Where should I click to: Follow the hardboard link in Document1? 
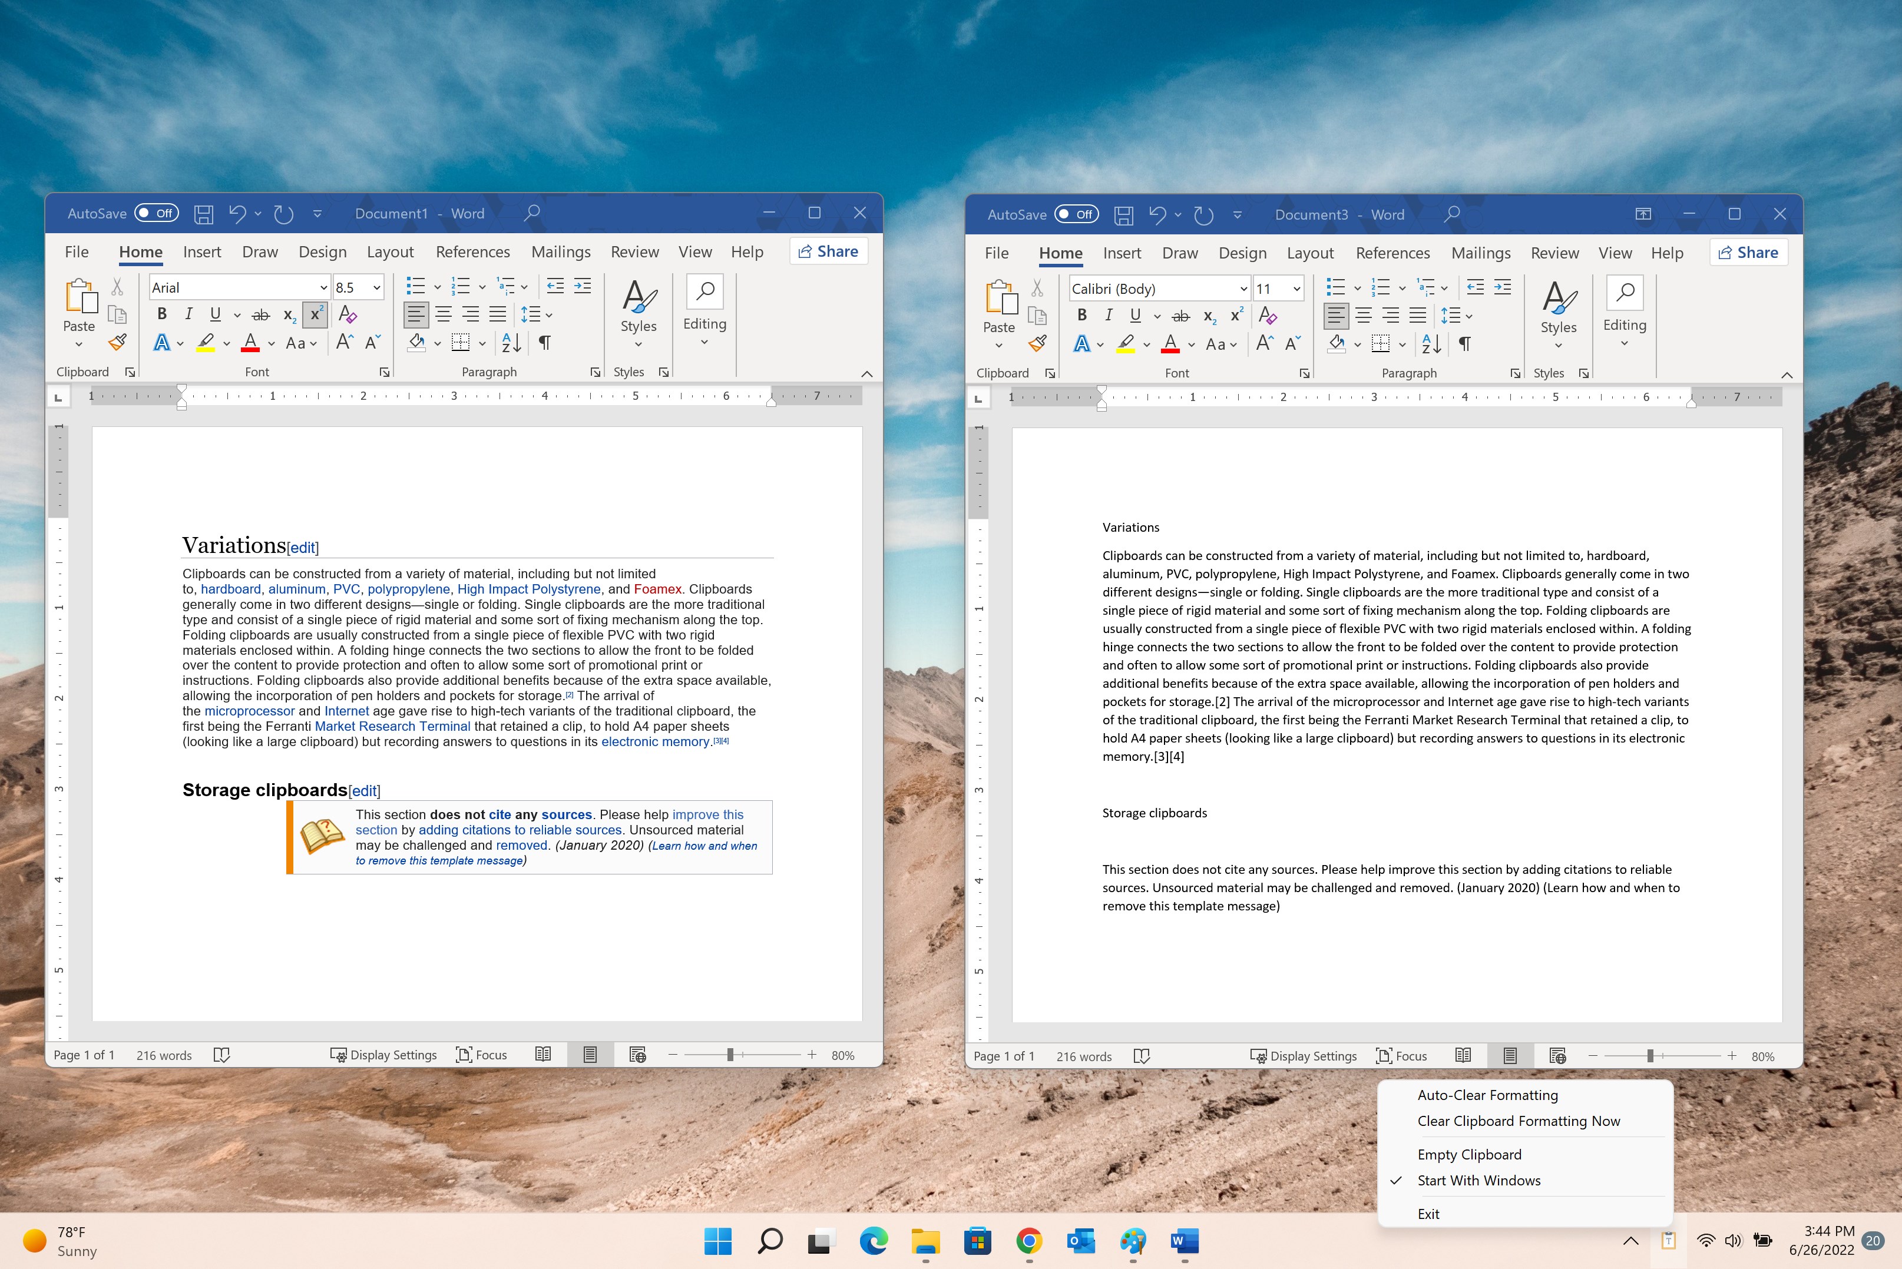[x=231, y=589]
